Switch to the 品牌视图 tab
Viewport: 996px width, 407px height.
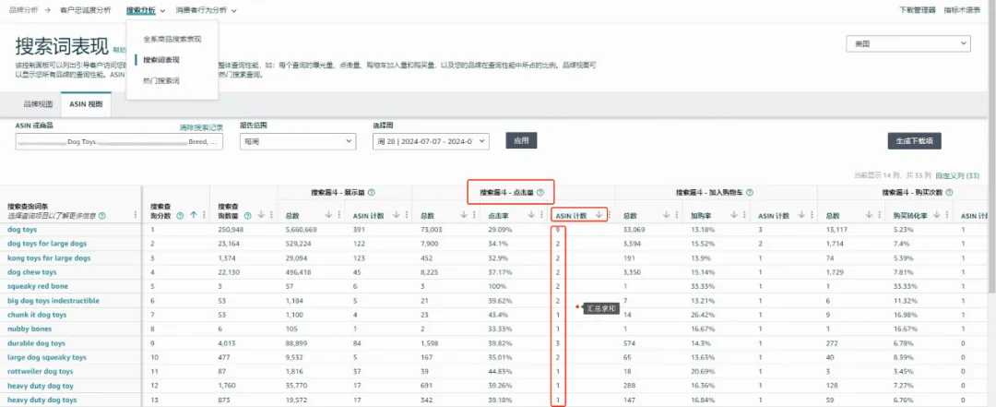coord(38,104)
